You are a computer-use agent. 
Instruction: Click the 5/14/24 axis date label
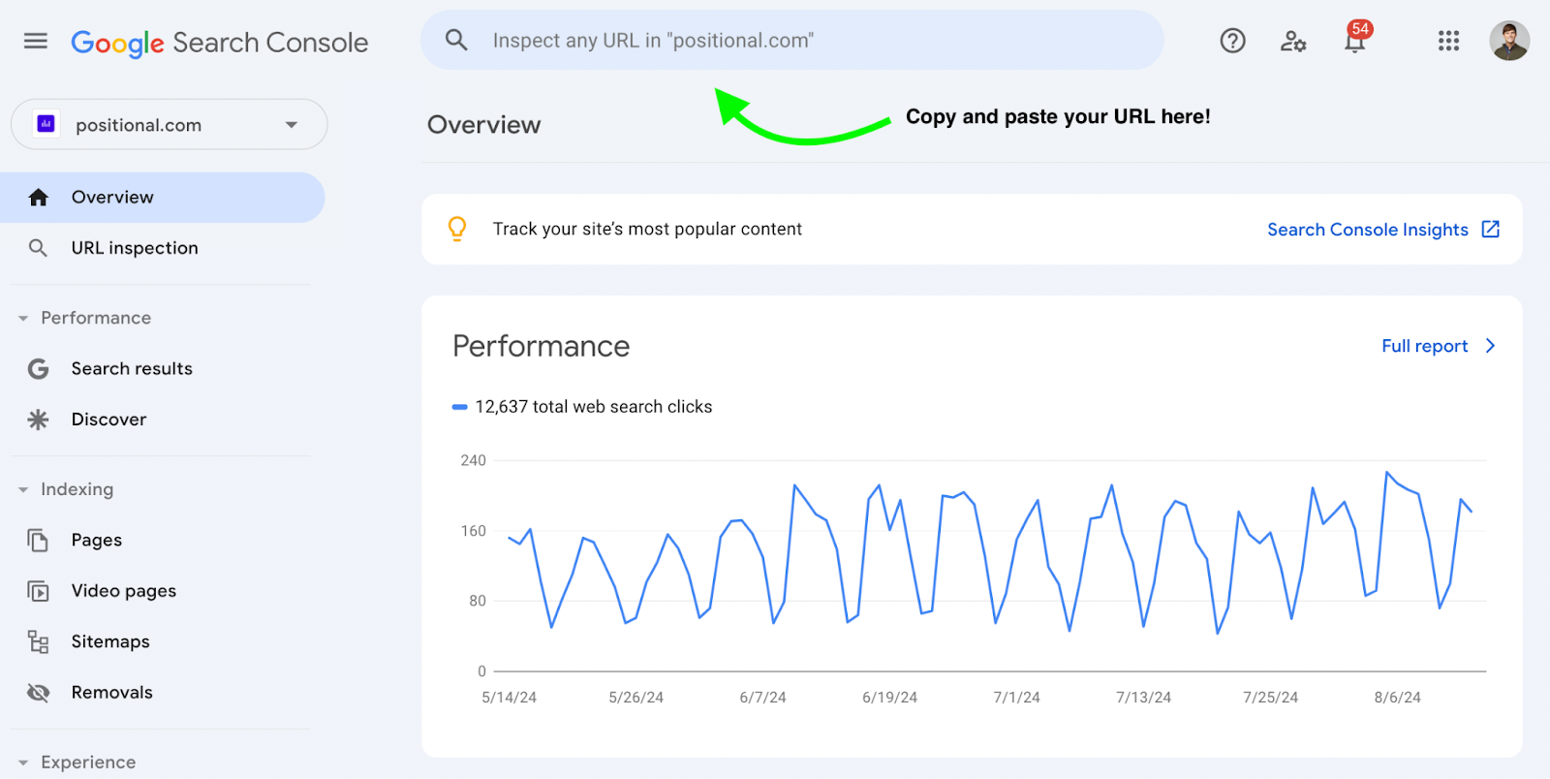509,698
